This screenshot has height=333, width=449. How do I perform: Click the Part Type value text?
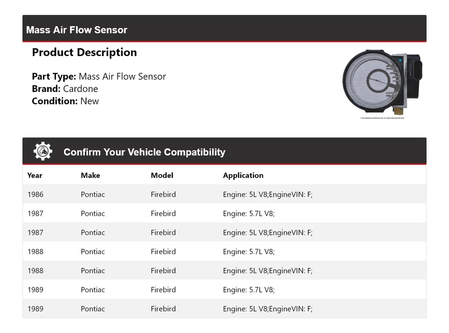coord(122,76)
